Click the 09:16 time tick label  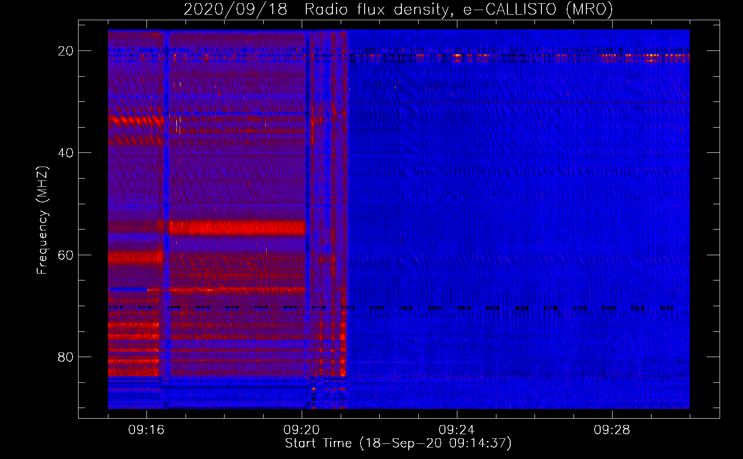click(146, 430)
